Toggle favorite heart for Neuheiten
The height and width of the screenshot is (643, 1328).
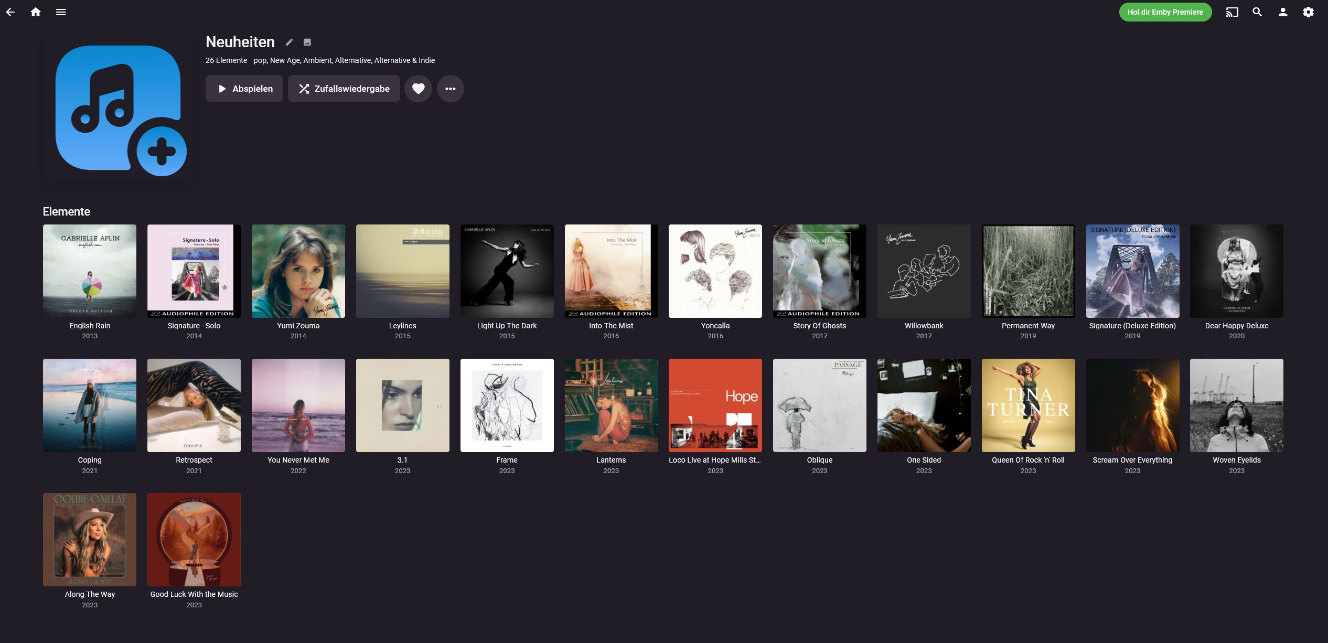pyautogui.click(x=418, y=89)
